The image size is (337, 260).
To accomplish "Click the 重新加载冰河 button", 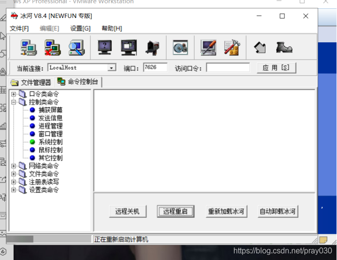I will point(226,211).
